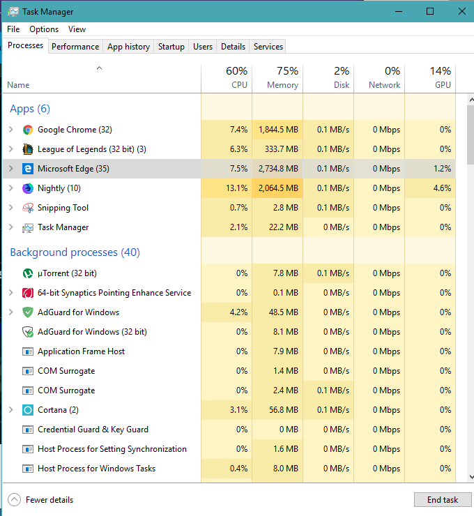Screen dimensions: 474x516
Task: Click the Google Chrome icon in process list
Action: [x=28, y=130]
